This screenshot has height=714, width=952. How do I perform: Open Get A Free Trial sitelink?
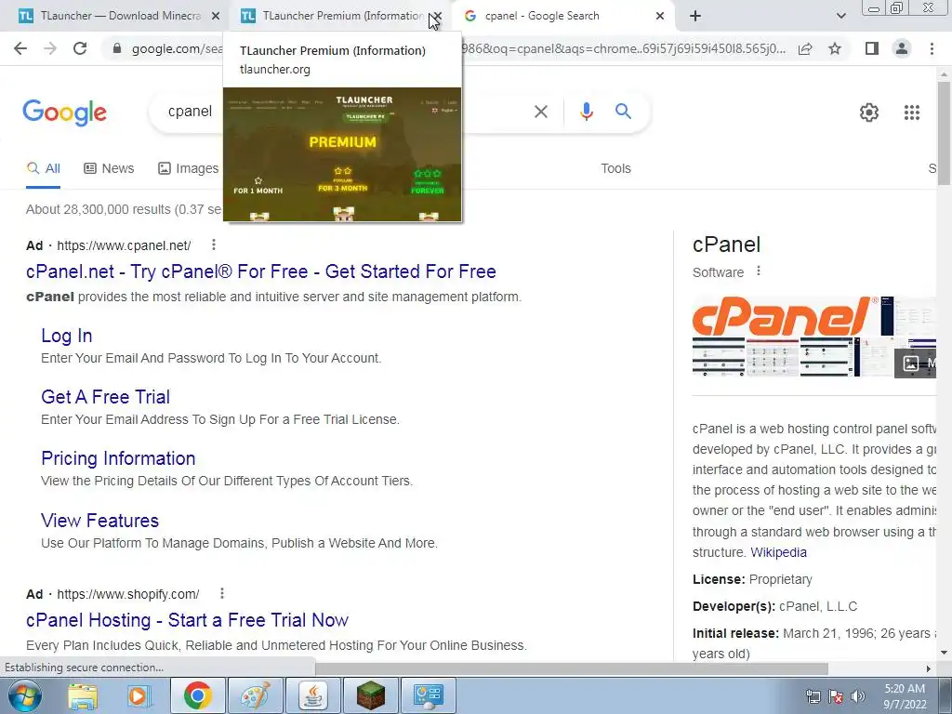(106, 396)
